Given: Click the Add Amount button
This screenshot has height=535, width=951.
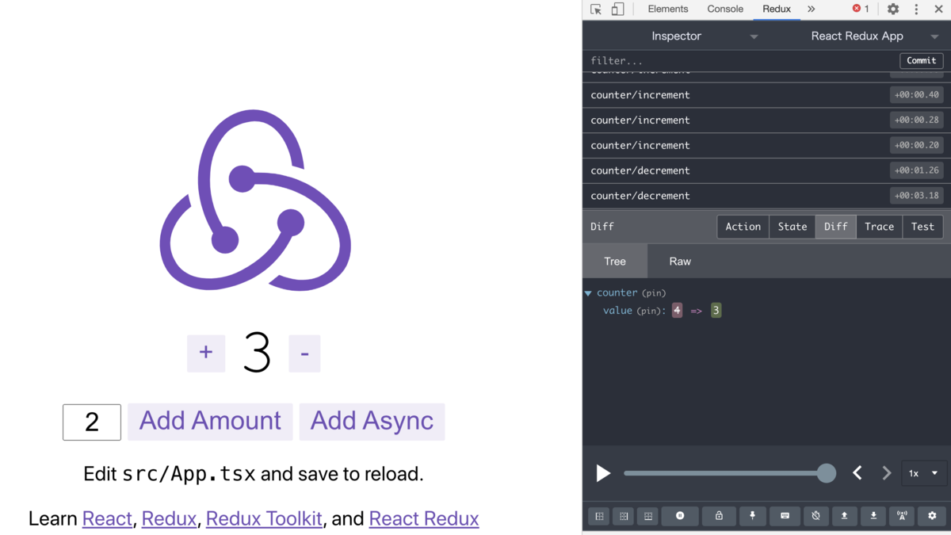Looking at the screenshot, I should 210,421.
